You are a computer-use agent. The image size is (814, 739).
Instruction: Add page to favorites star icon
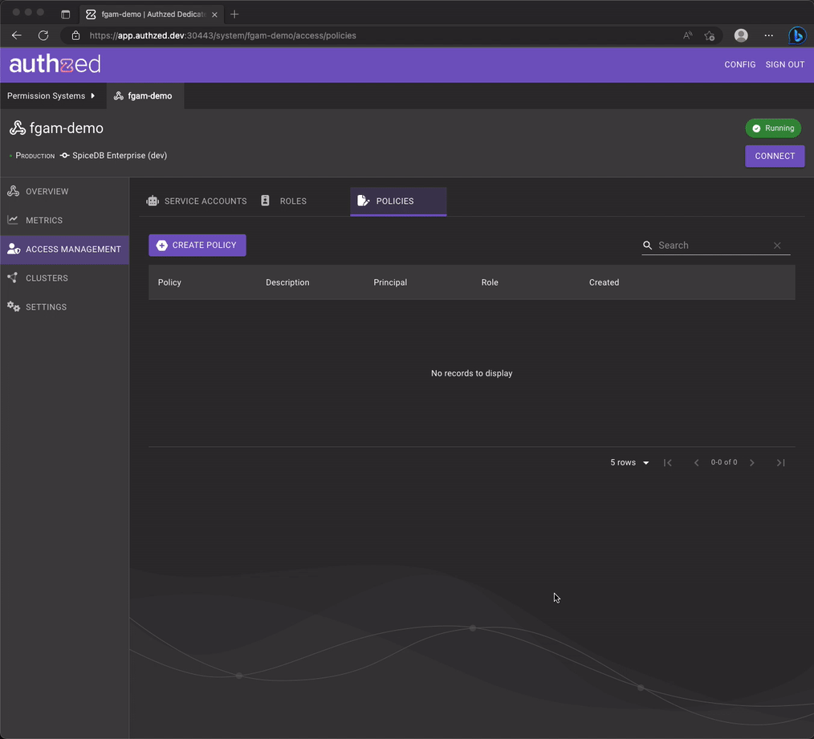click(710, 35)
